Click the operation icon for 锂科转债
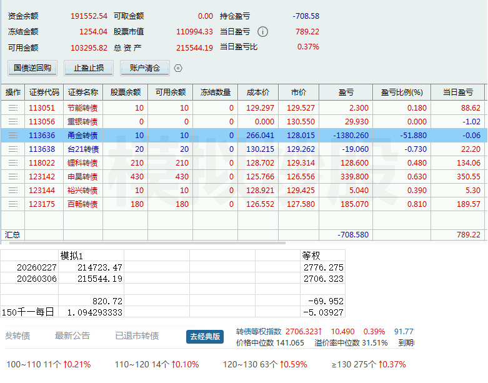488x383 pixels. pyautogui.click(x=12, y=163)
